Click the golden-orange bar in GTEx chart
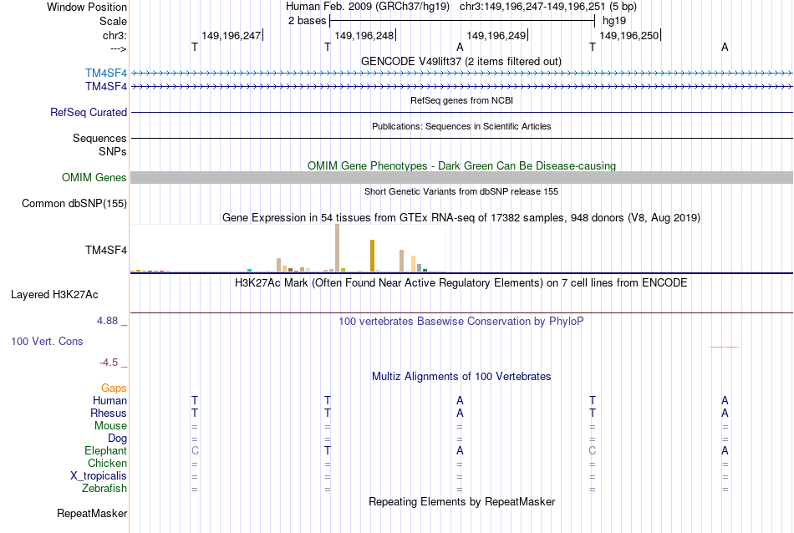Image resolution: width=794 pixels, height=533 pixels. pos(372,256)
